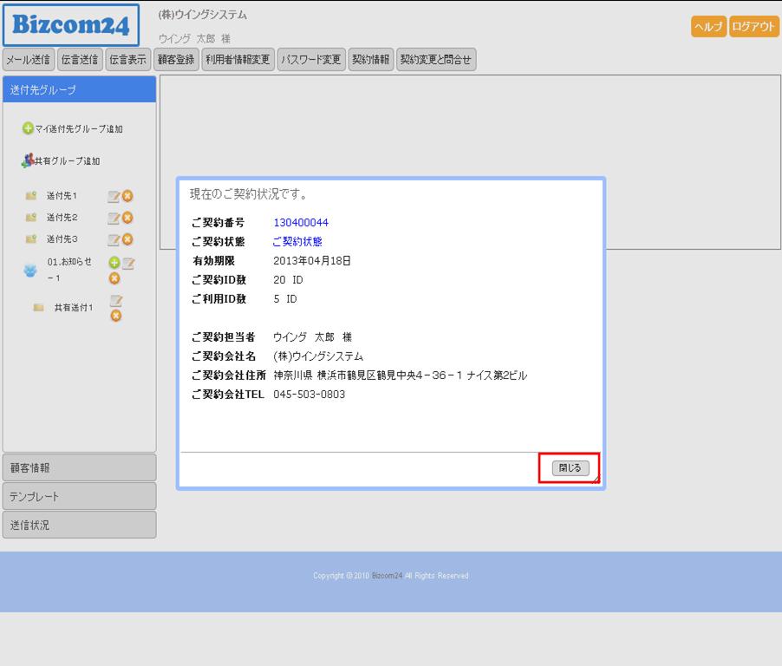Click the delete icon for 共有送付1

click(115, 316)
